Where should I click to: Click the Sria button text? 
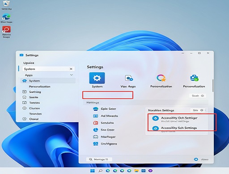(x=195, y=110)
